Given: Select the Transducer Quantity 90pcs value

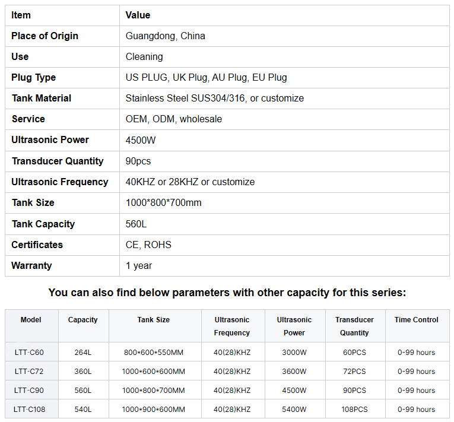Looking at the screenshot, I should (x=138, y=161).
